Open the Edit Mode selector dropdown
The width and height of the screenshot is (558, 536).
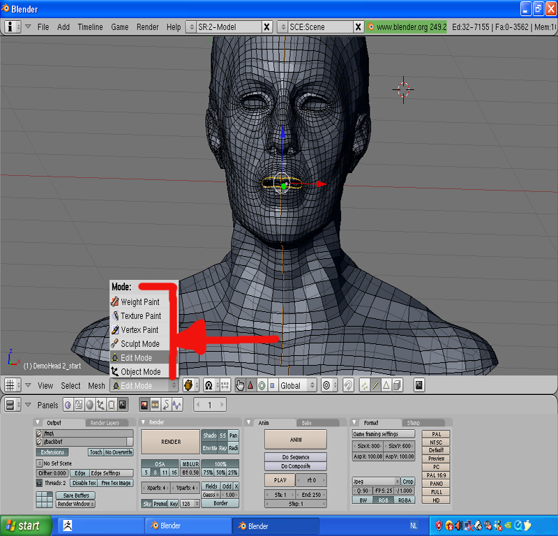144,385
